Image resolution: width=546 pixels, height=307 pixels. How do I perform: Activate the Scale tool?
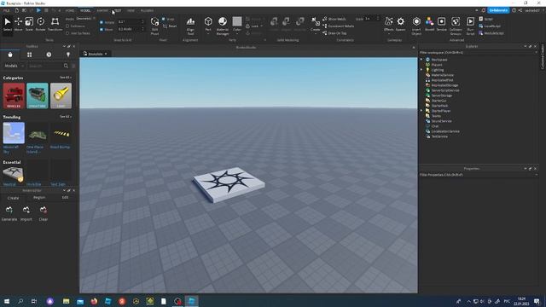pos(29,24)
